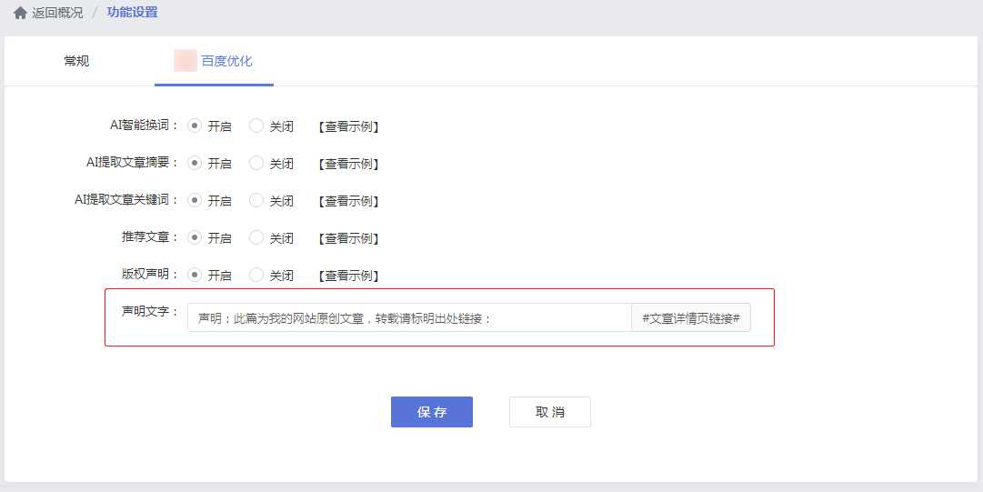Select 关闭 for AI提取文章关键词
Image resolution: width=983 pixels, height=492 pixels.
click(x=256, y=201)
